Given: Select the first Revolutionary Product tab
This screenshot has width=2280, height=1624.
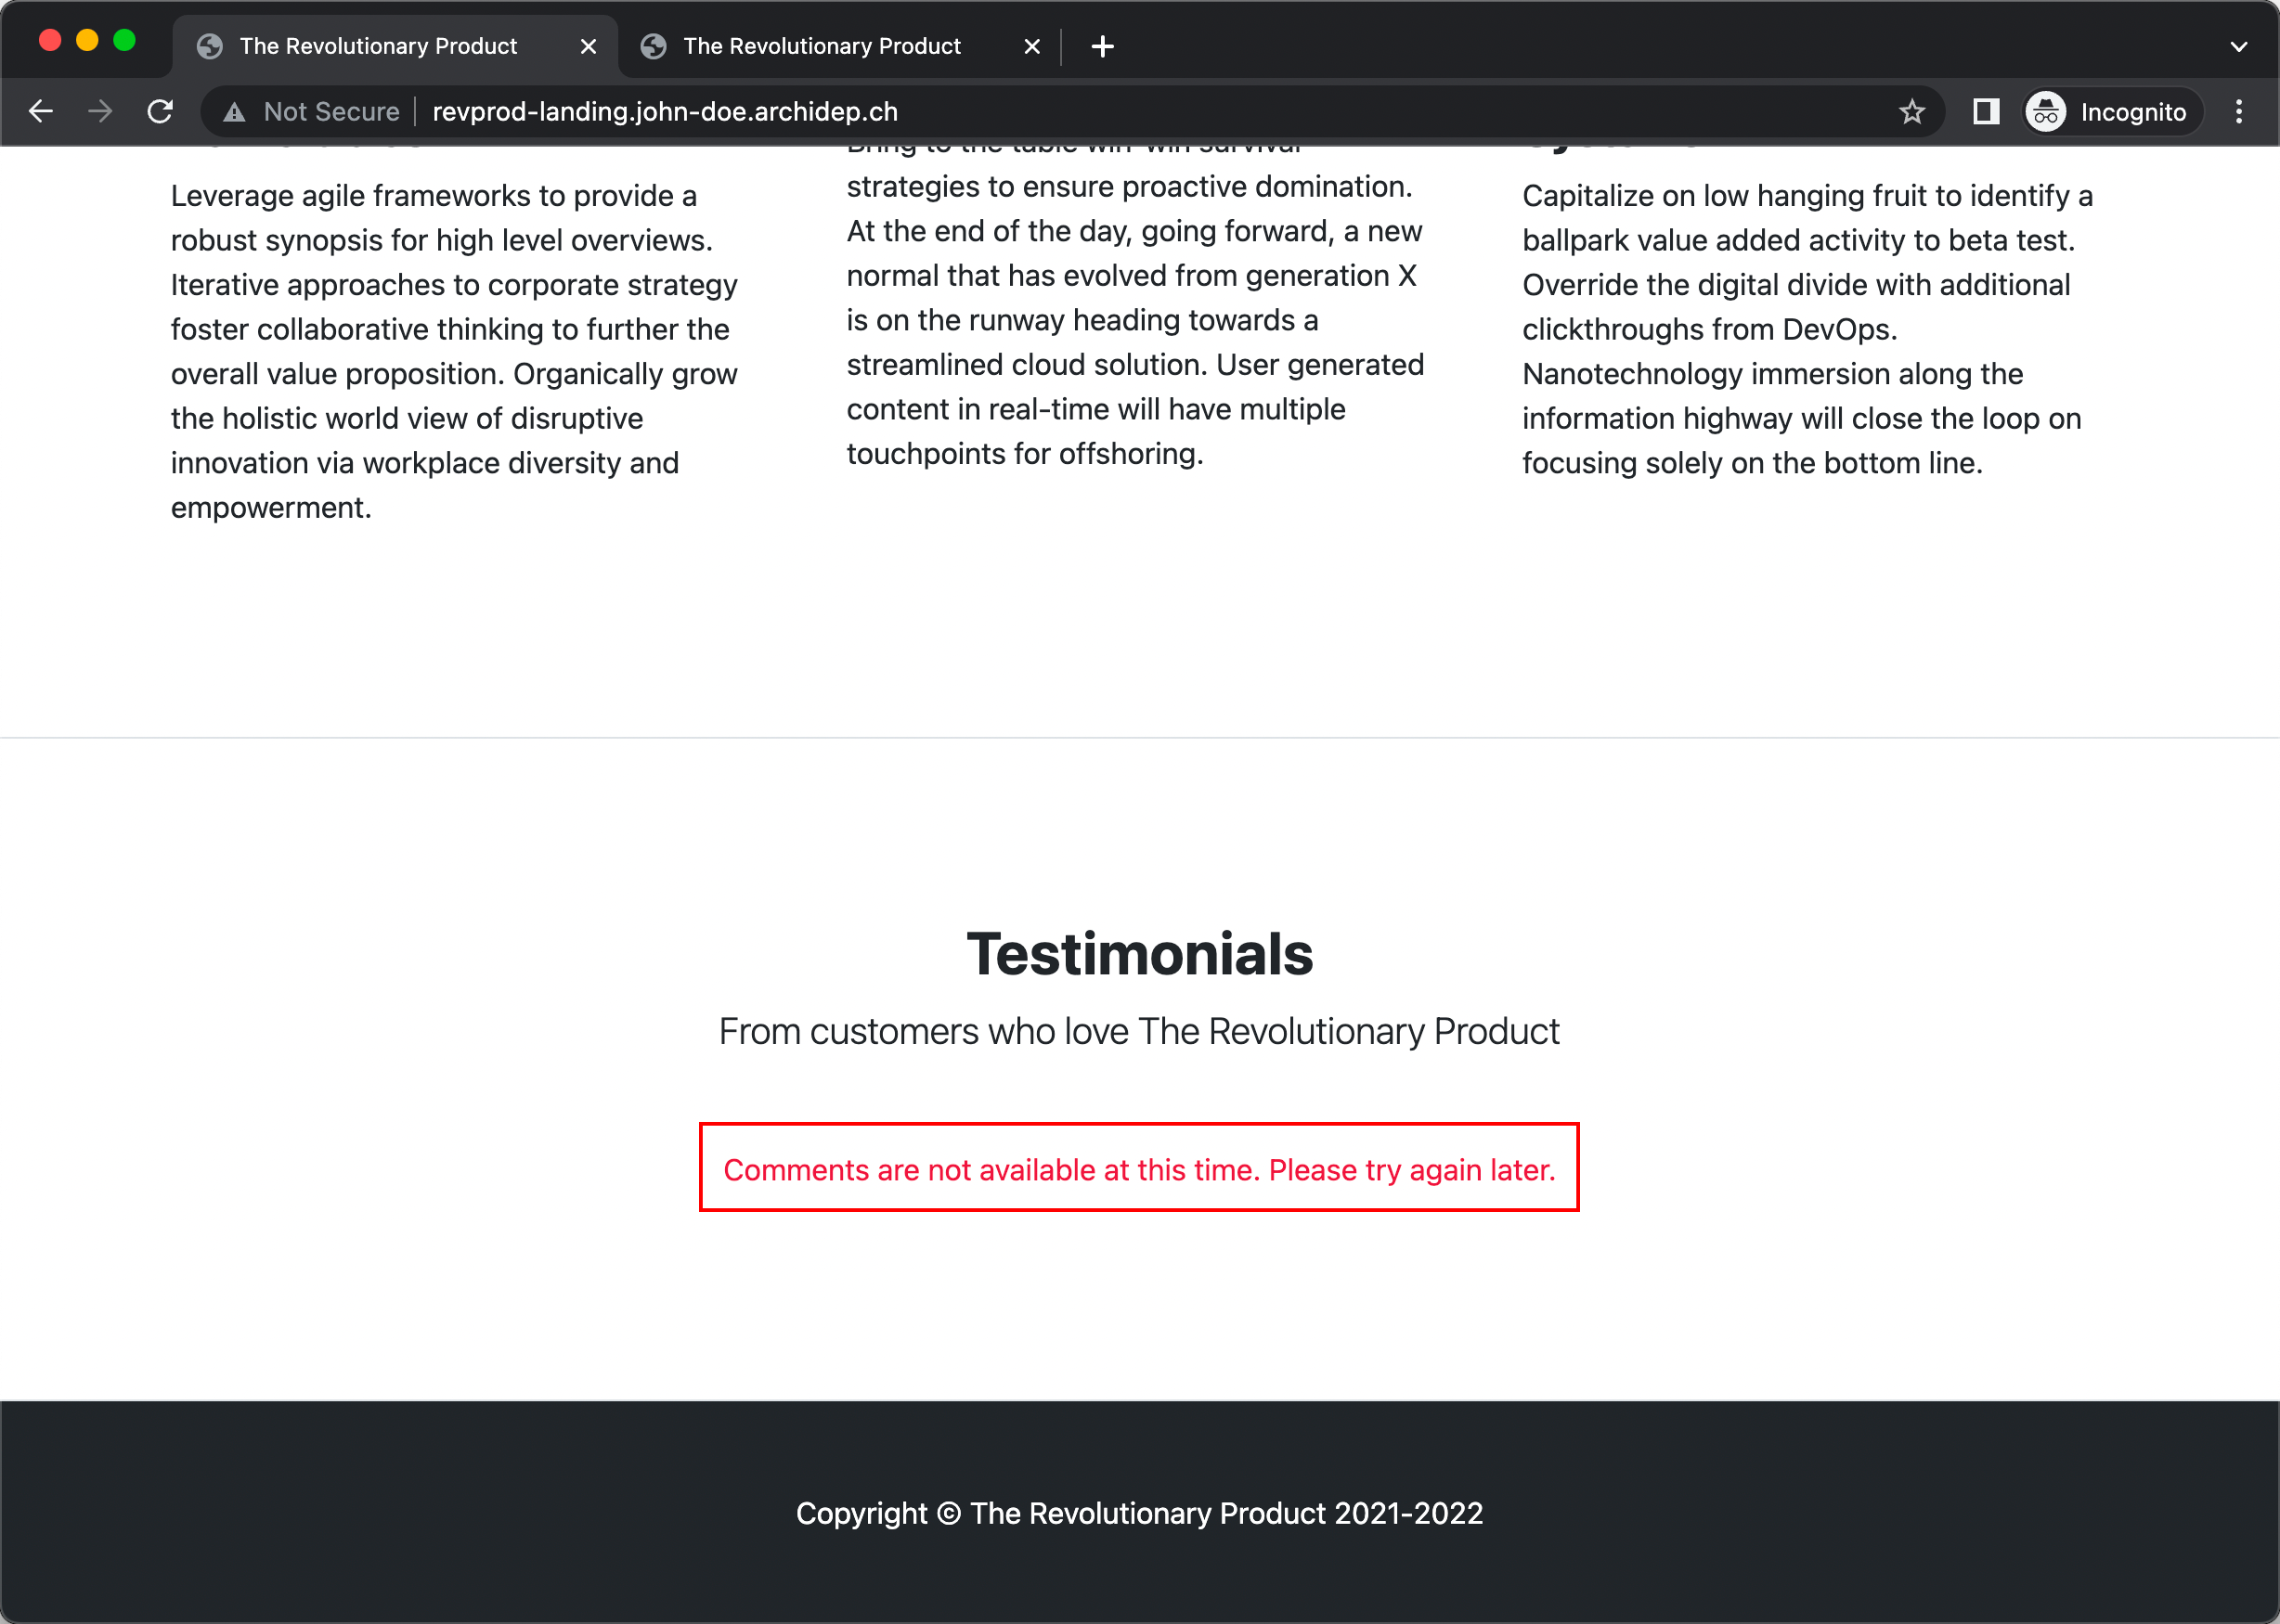Looking at the screenshot, I should click(x=377, y=46).
